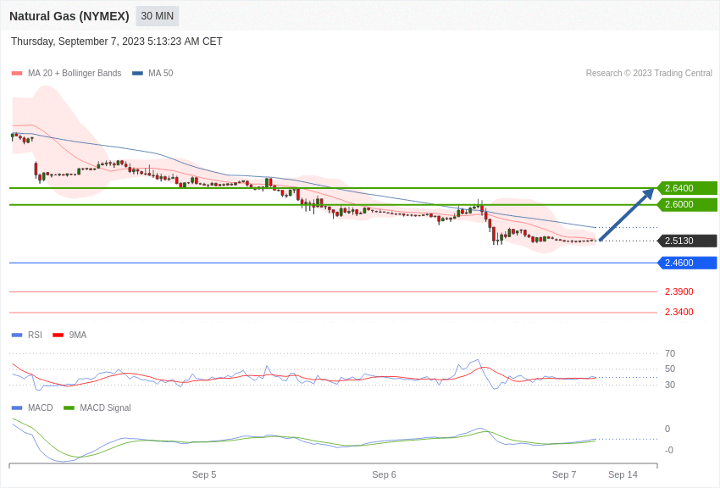Click the 30 MIN timeframe badge
720x488 pixels.
tap(157, 16)
